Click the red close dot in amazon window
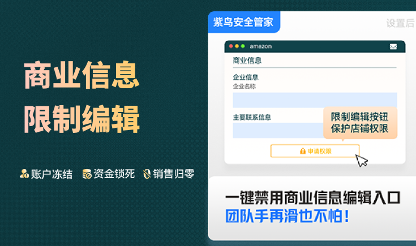The width and height of the screenshot is (416, 246). coord(231,46)
